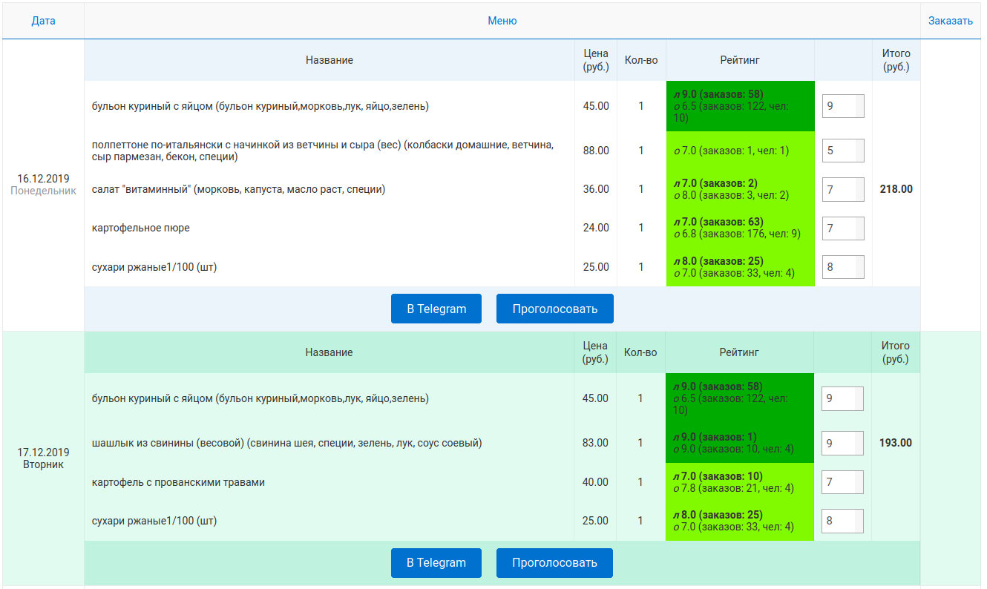Sort by the Дата column header
The image size is (987, 589).
[x=43, y=21]
